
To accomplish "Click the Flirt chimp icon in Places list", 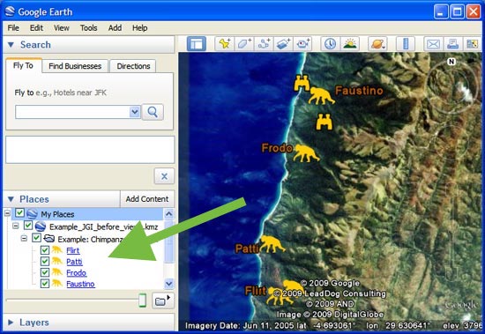I will (57, 250).
